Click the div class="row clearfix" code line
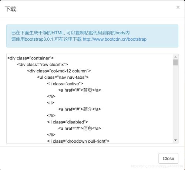The image size is (185, 170). tap(43, 64)
